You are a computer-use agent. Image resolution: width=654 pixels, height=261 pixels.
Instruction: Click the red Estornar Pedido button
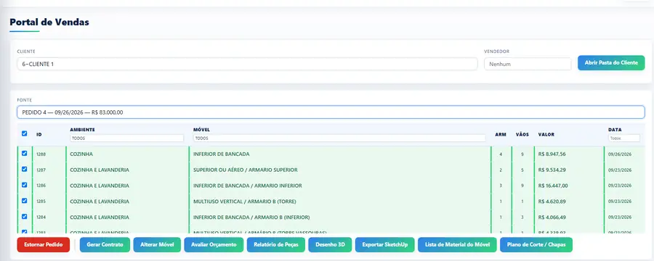pos(44,245)
